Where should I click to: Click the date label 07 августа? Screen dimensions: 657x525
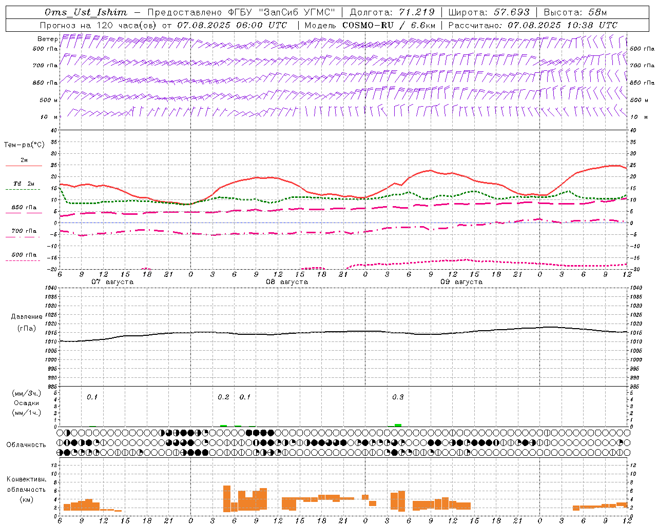pos(112,282)
